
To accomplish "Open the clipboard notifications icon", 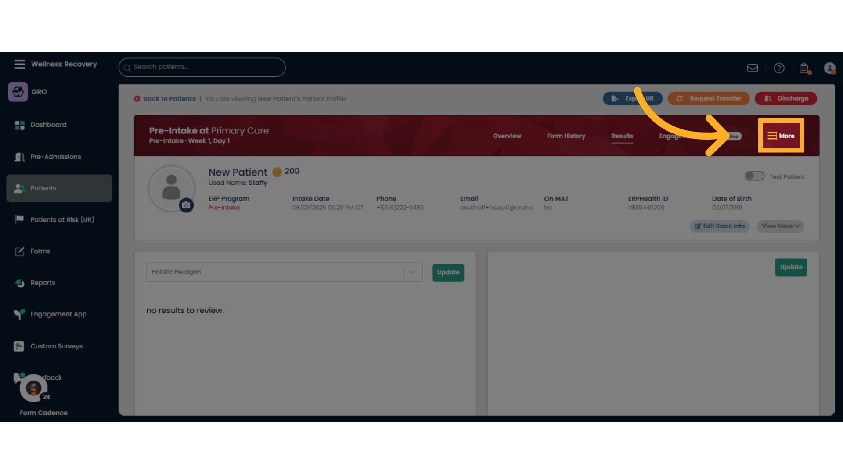I will [804, 68].
